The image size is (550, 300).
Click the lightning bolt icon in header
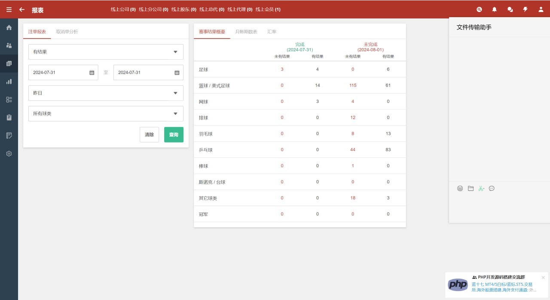point(525,9)
